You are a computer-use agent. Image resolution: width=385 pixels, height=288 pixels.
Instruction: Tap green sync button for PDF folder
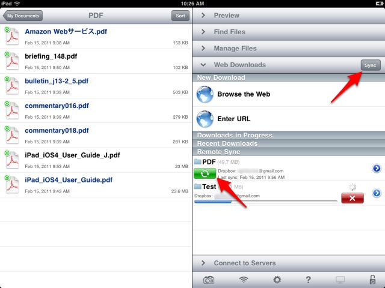205,173
